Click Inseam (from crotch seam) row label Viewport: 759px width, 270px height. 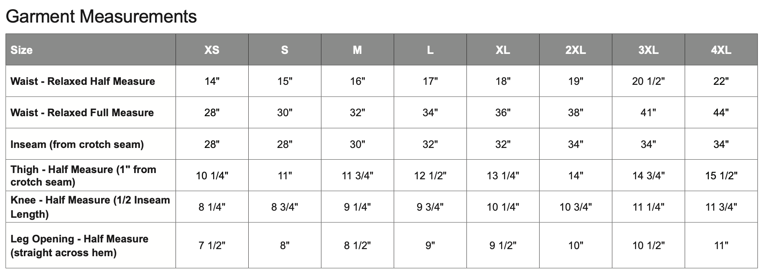tap(77, 144)
